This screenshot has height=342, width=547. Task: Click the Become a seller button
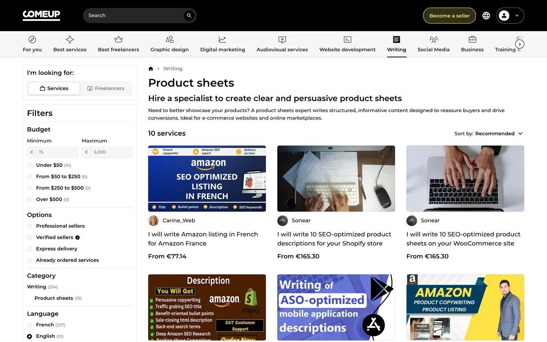click(x=449, y=16)
